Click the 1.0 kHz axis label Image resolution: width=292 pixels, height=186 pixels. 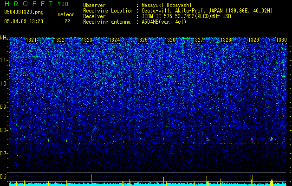point(4,84)
